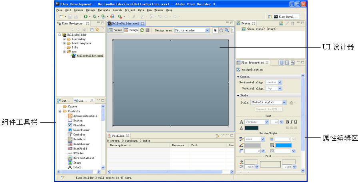Image resolution: width=358 pixels, height=183 pixels.
Task: Click the font size input field
Action: point(274,122)
